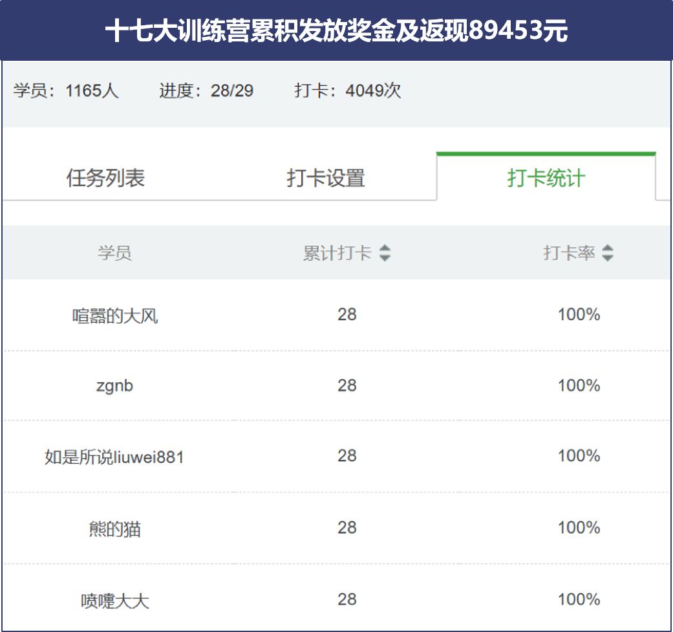Select the 打卡统计 tab
This screenshot has height=632, width=673.
546,178
